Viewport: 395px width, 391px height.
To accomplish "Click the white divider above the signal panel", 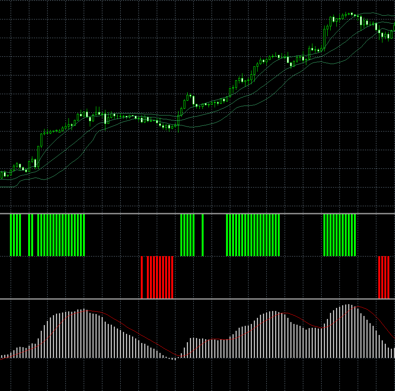I will (x=190, y=214).
